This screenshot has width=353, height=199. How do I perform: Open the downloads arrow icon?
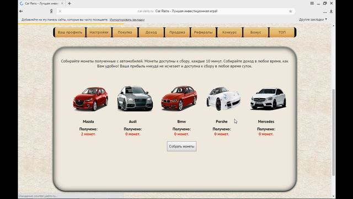coord(331,11)
